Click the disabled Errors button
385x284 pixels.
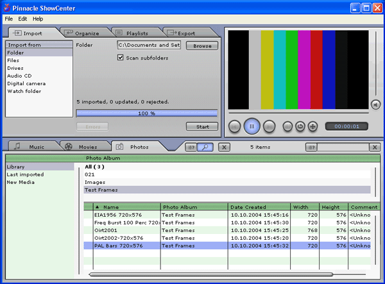click(x=92, y=127)
